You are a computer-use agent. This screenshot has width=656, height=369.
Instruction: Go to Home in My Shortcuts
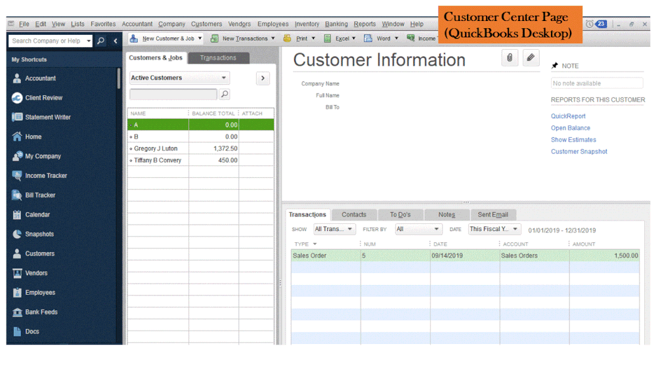[27, 137]
